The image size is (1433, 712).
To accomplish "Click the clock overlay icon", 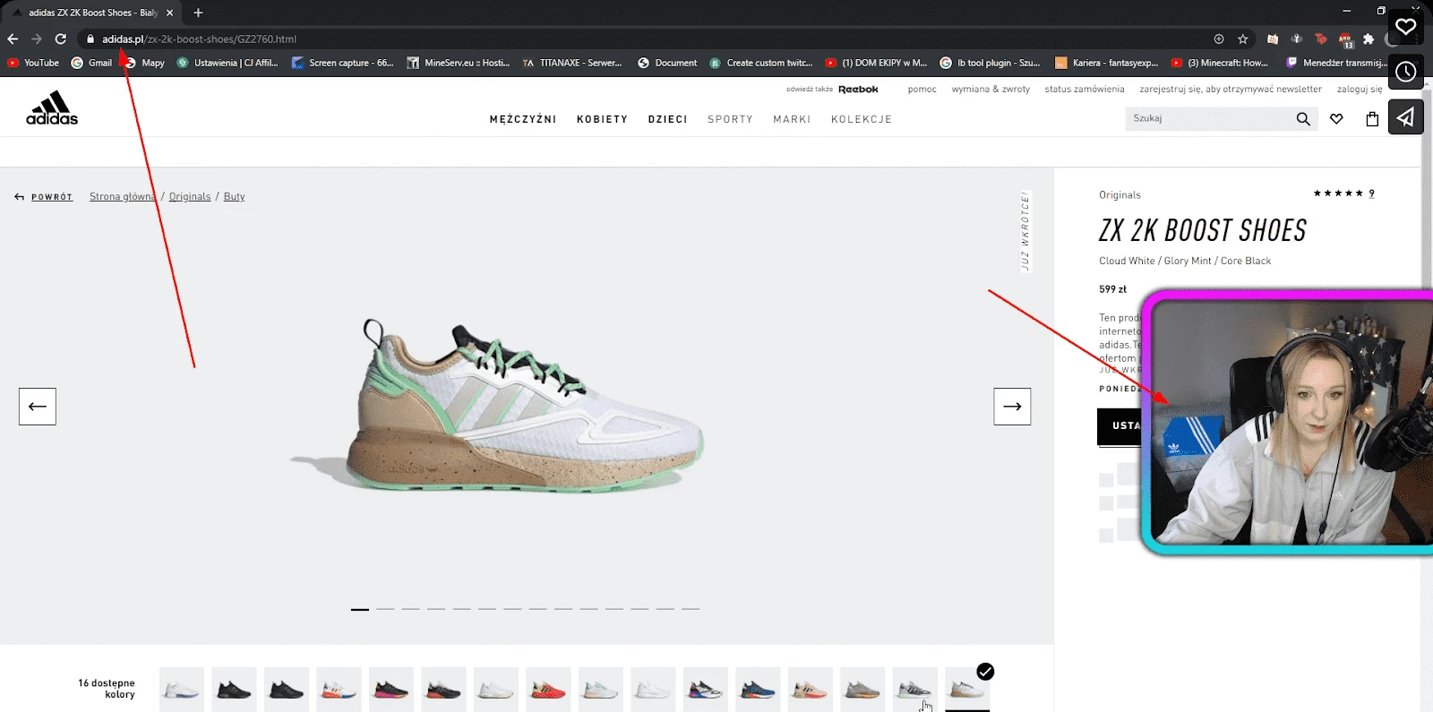I will click(1406, 72).
